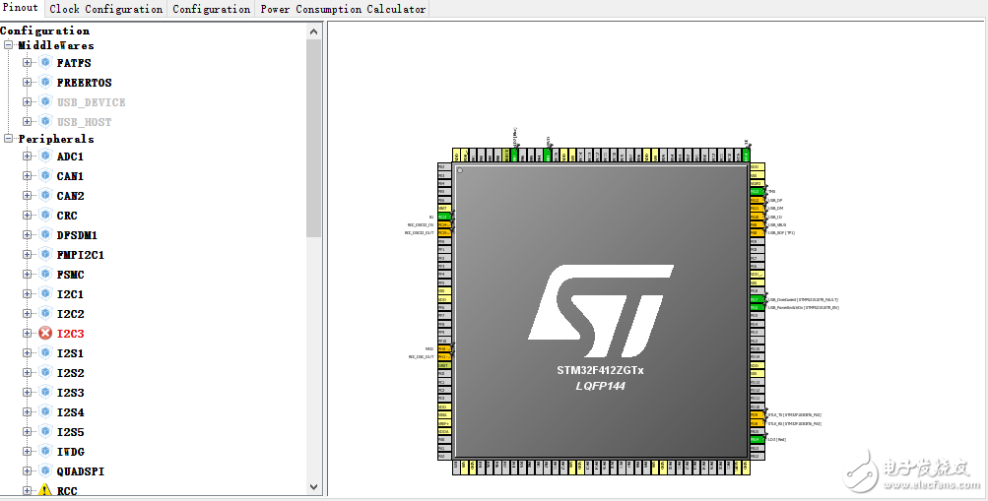This screenshot has height=501, width=988.
Task: Select the CRC label in the tree
Action: (x=67, y=216)
